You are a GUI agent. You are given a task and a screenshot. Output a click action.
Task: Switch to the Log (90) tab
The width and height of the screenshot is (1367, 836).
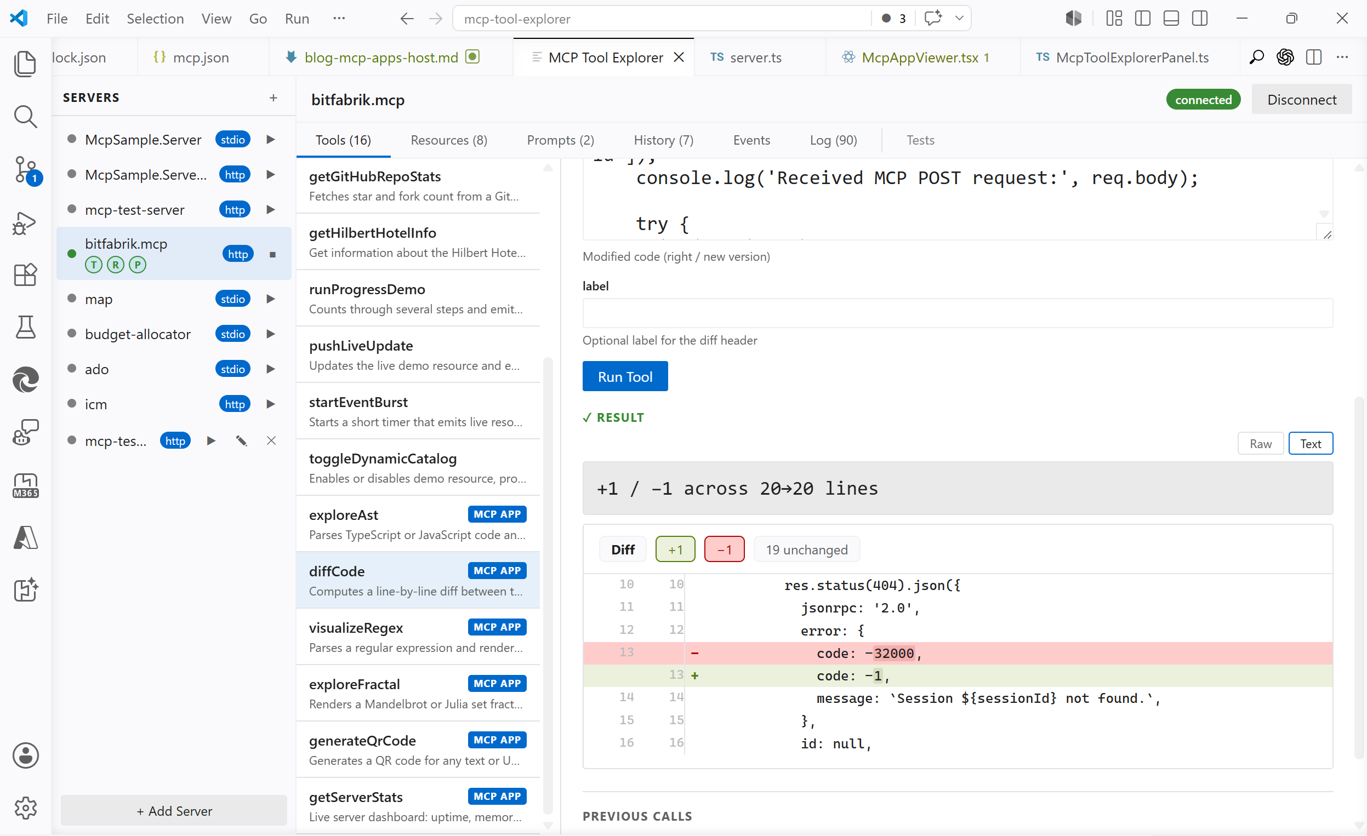pos(833,140)
